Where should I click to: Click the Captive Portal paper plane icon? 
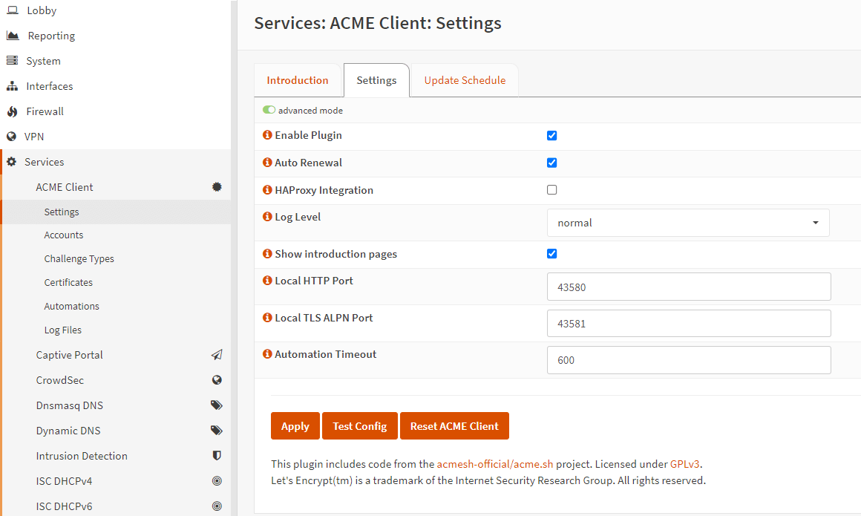click(217, 355)
